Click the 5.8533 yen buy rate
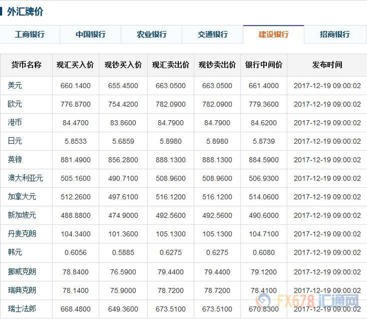This screenshot has width=367, height=319. point(75,141)
